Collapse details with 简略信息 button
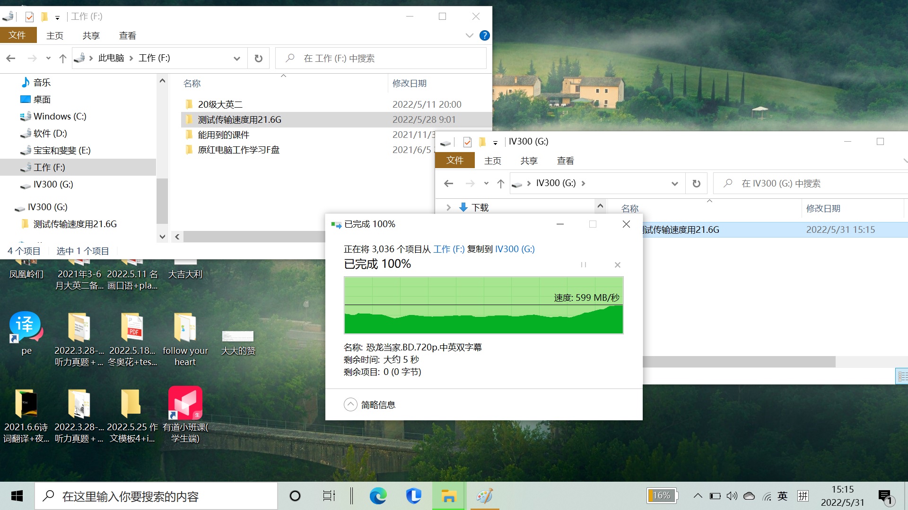Screen dimensions: 908x510 [x=370, y=405]
